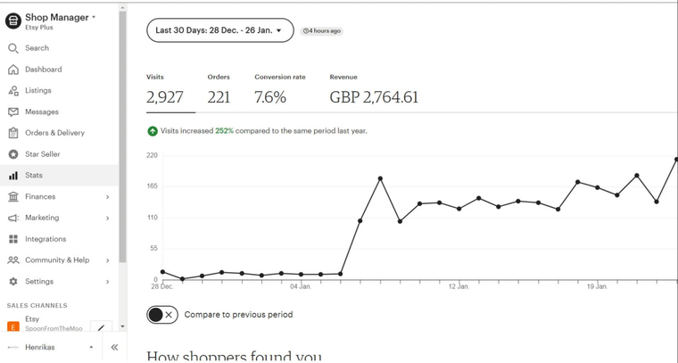Expand the Marketing submenu chevron
678x363 pixels.
pos(108,219)
